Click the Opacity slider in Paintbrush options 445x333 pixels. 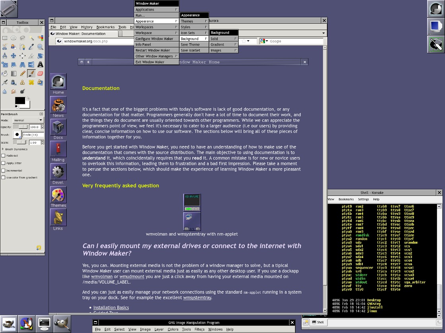[20, 127]
